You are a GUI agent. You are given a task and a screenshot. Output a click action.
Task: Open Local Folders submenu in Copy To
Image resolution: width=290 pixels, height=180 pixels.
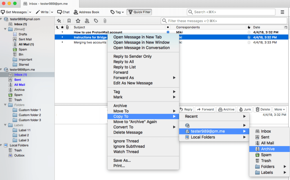tap(214, 137)
